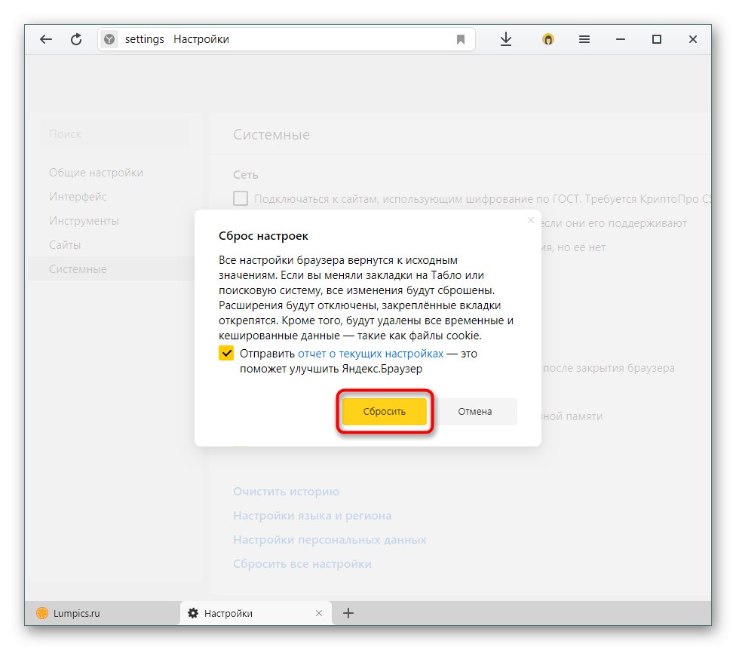Click the Очистить историю link
Screen dimensions: 736x650
pos(287,492)
